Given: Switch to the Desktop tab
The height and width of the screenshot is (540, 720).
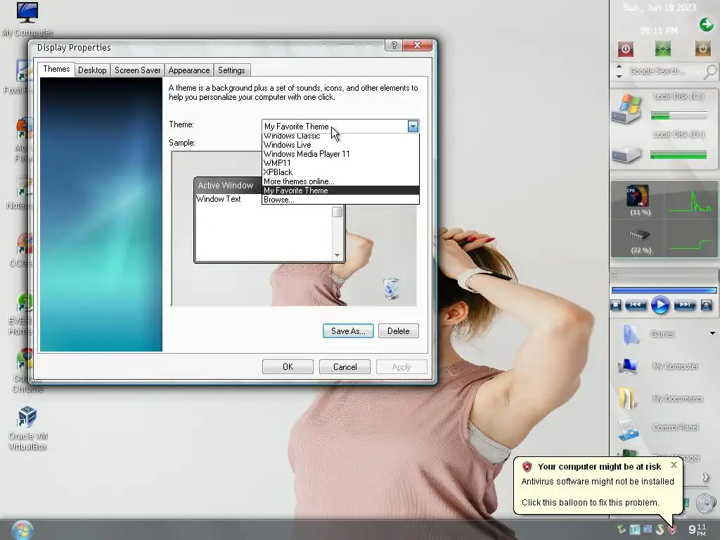Looking at the screenshot, I should click(92, 70).
